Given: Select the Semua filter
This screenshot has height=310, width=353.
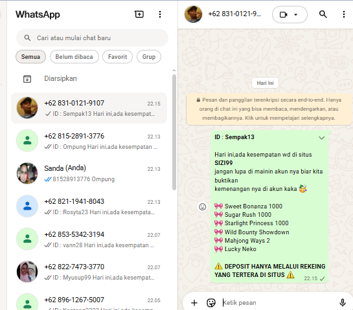Looking at the screenshot, I should [x=30, y=57].
